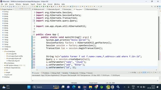Collapse the 18Hib project node
The width and height of the screenshot is (161, 90).
[x=1, y=49]
